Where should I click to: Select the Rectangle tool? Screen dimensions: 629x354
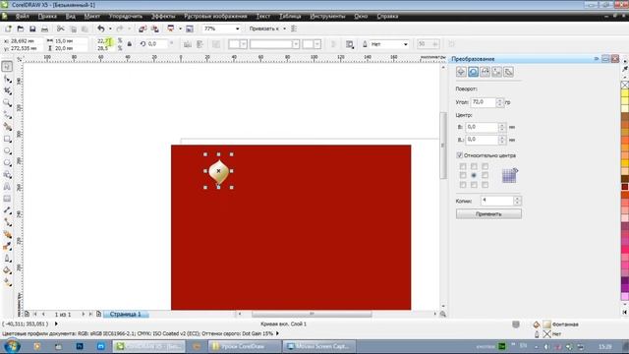pyautogui.click(x=7, y=139)
